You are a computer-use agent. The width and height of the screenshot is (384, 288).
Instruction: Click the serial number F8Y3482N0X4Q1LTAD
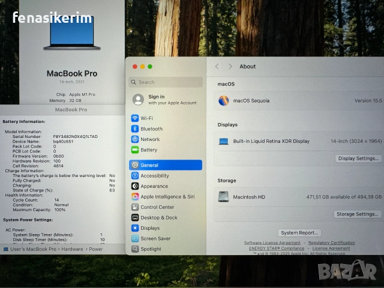tap(76, 136)
